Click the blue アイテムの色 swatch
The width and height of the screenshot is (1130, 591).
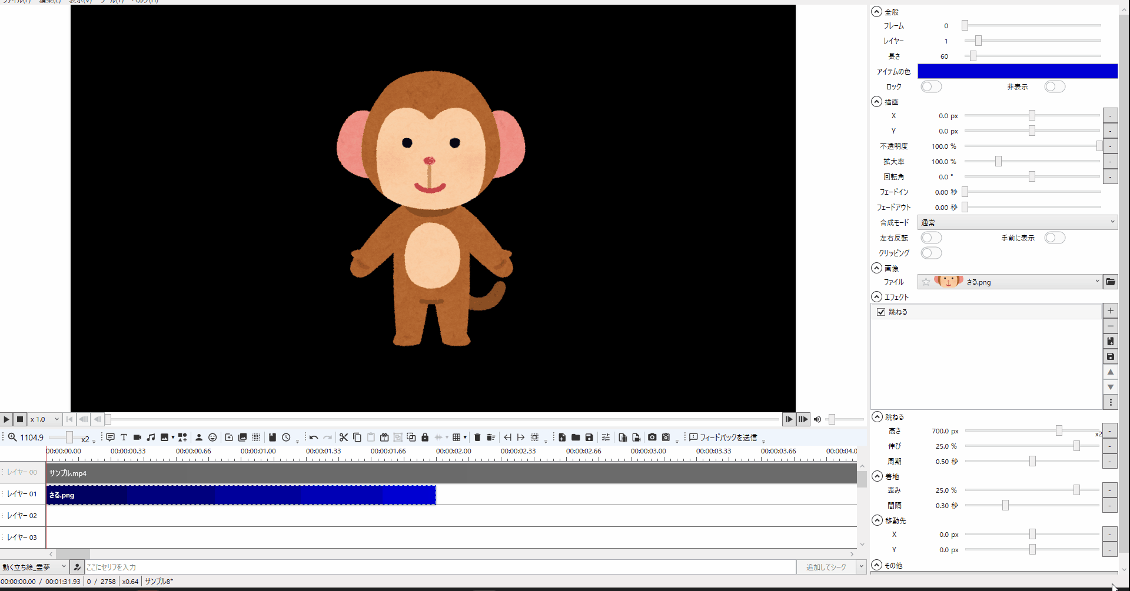tap(1017, 71)
